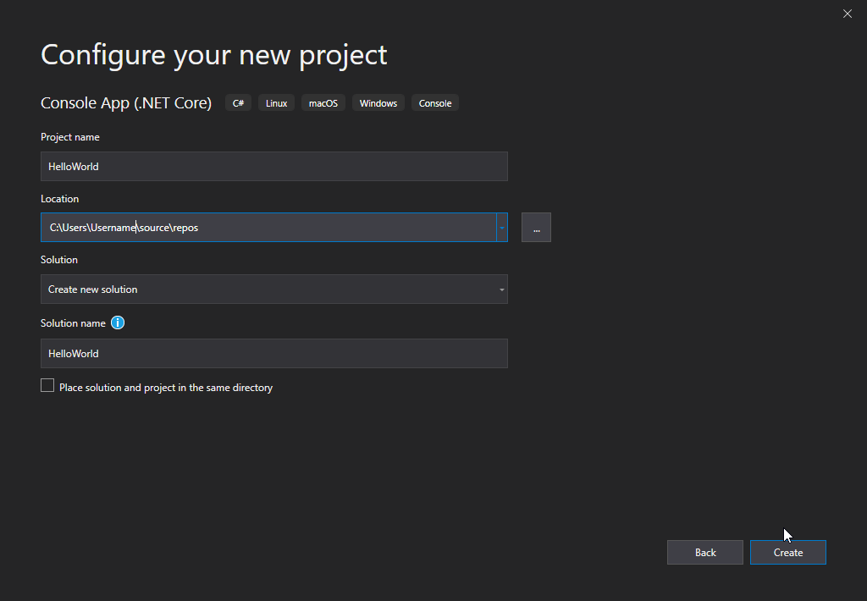Click the 'Project name' label

(70, 137)
